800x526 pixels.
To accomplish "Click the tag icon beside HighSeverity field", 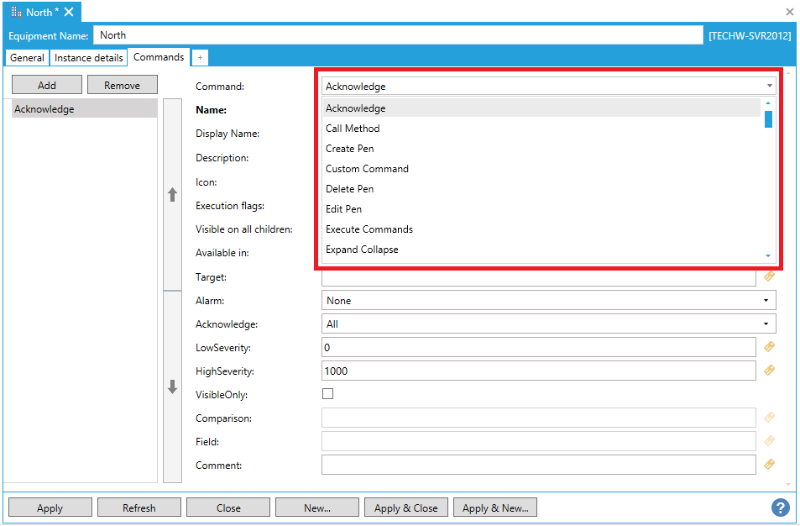I will pyautogui.click(x=769, y=371).
